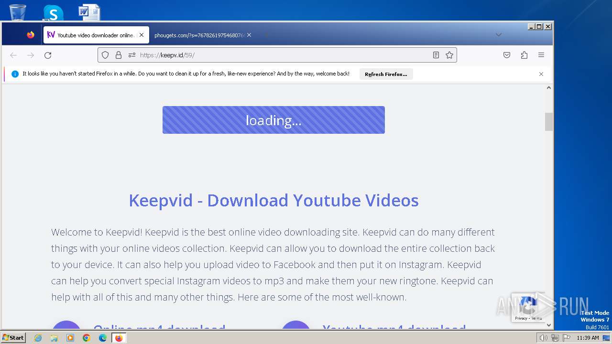Click the Refresh Firefox button
This screenshot has width=612, height=344.
386,74
